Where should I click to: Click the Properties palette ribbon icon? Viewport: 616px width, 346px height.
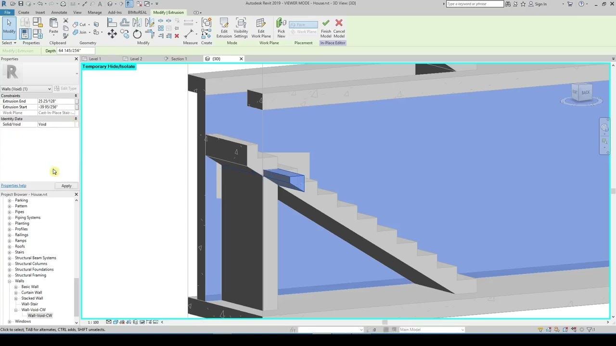26,34
